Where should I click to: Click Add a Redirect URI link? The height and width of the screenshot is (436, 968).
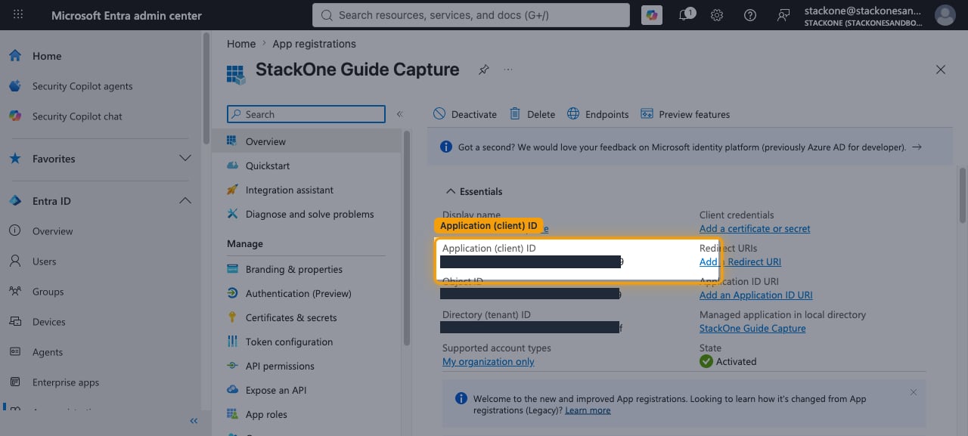click(740, 262)
